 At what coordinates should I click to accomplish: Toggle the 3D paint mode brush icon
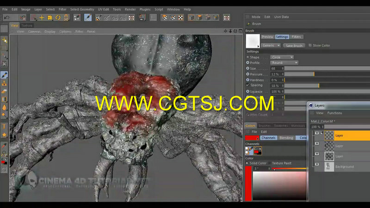[88, 18]
